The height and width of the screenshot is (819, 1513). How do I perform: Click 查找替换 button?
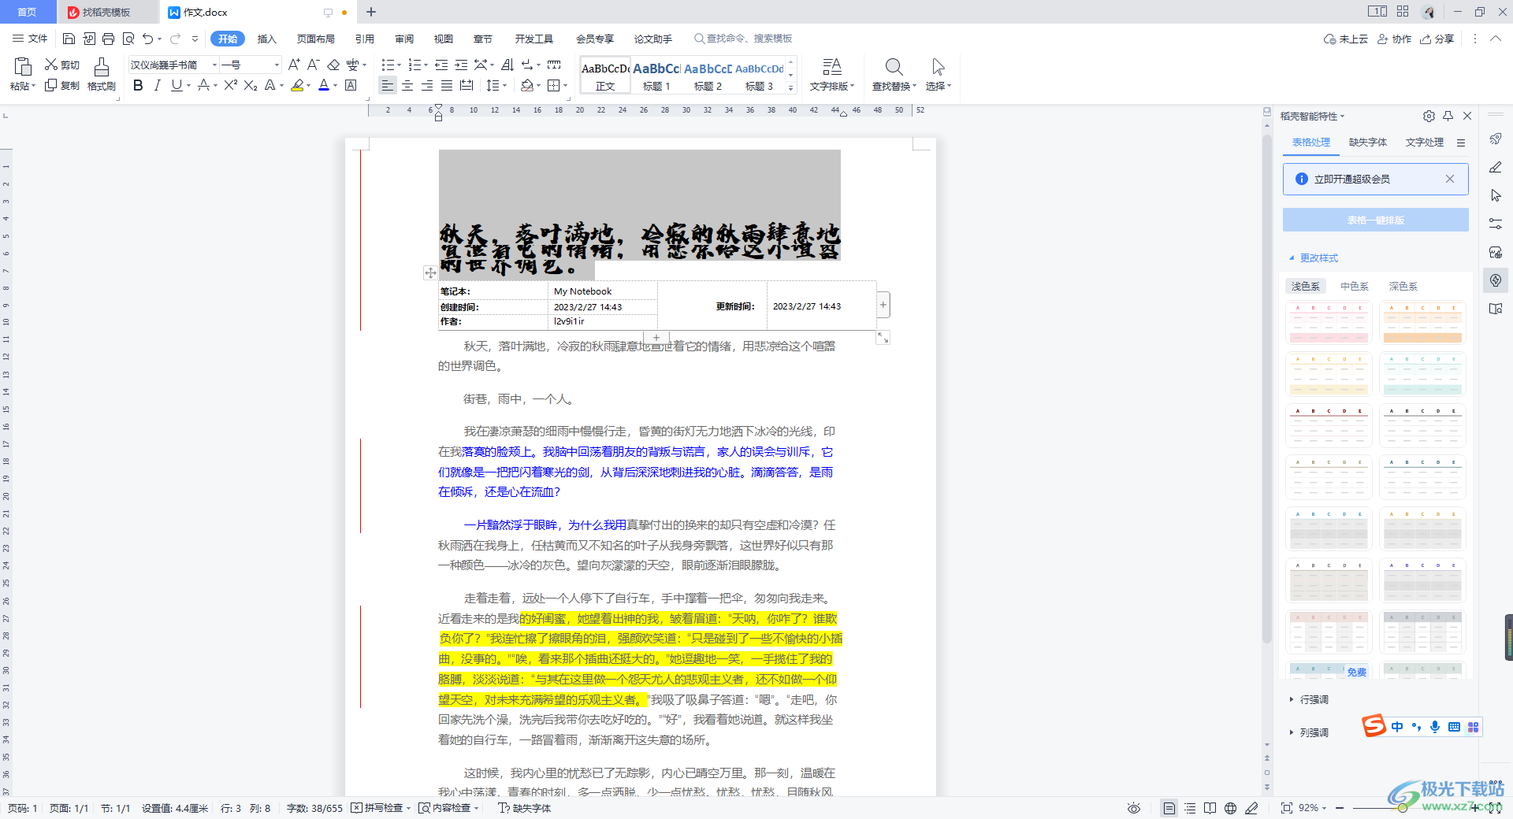click(894, 75)
